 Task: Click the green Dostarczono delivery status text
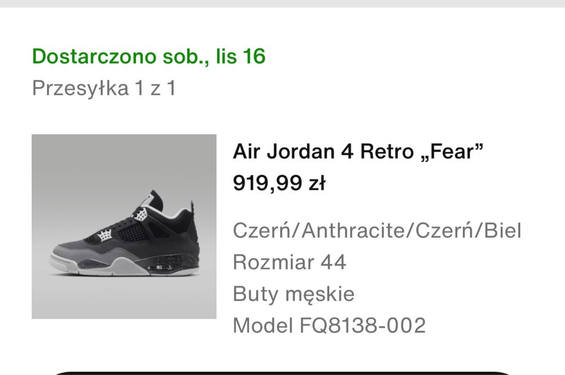[x=149, y=56]
